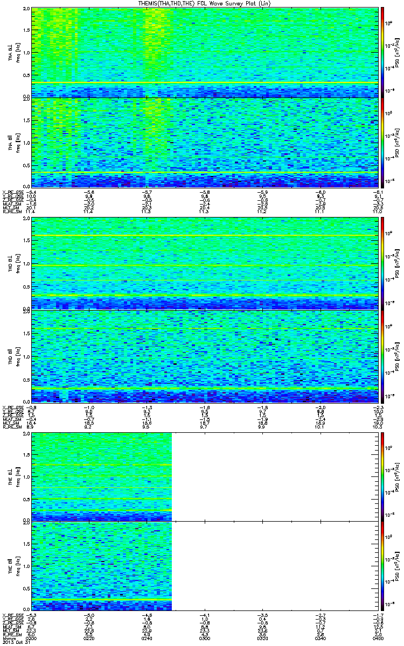Click the "0240" time tick label
Screen dimensions: 404x646
pyautogui.click(x=147, y=637)
